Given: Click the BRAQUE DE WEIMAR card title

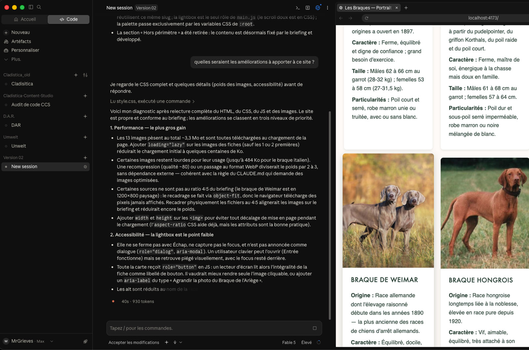Looking at the screenshot, I should [385, 280].
